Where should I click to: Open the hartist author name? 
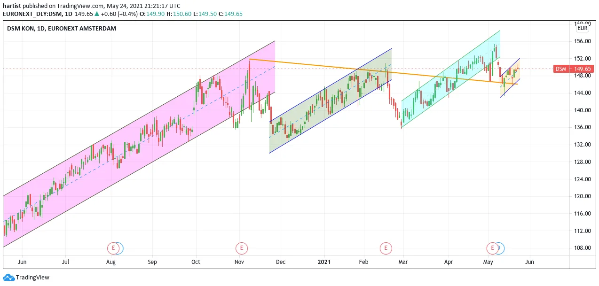point(12,6)
